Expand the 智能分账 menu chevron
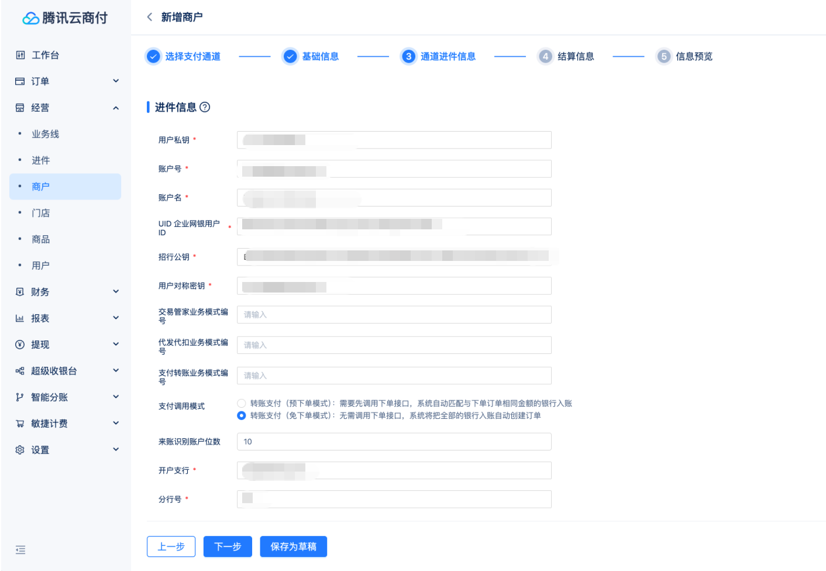 pos(116,397)
